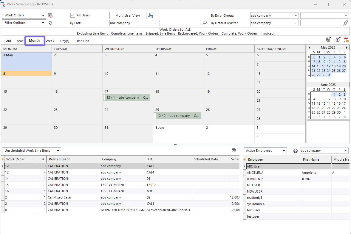Image resolution: width=351 pixels, height=234 pixels.
Task: Open the Work Orders dropdown
Action: 24,16
